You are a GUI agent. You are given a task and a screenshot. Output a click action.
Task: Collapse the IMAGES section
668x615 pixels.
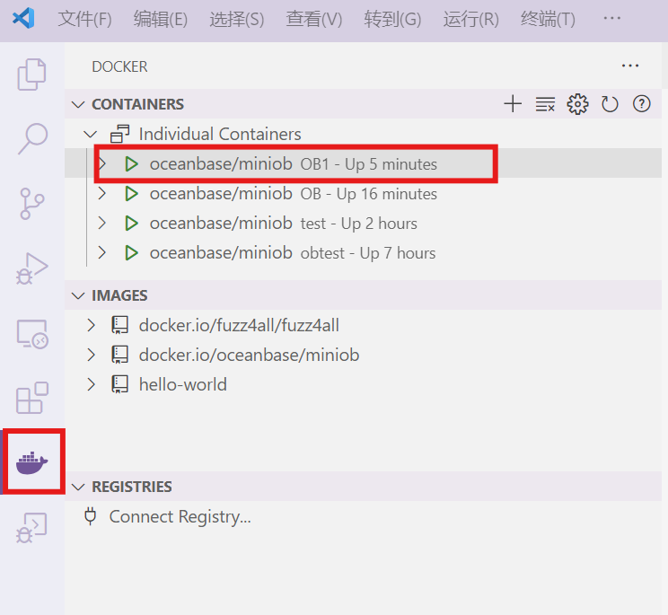coord(78,295)
